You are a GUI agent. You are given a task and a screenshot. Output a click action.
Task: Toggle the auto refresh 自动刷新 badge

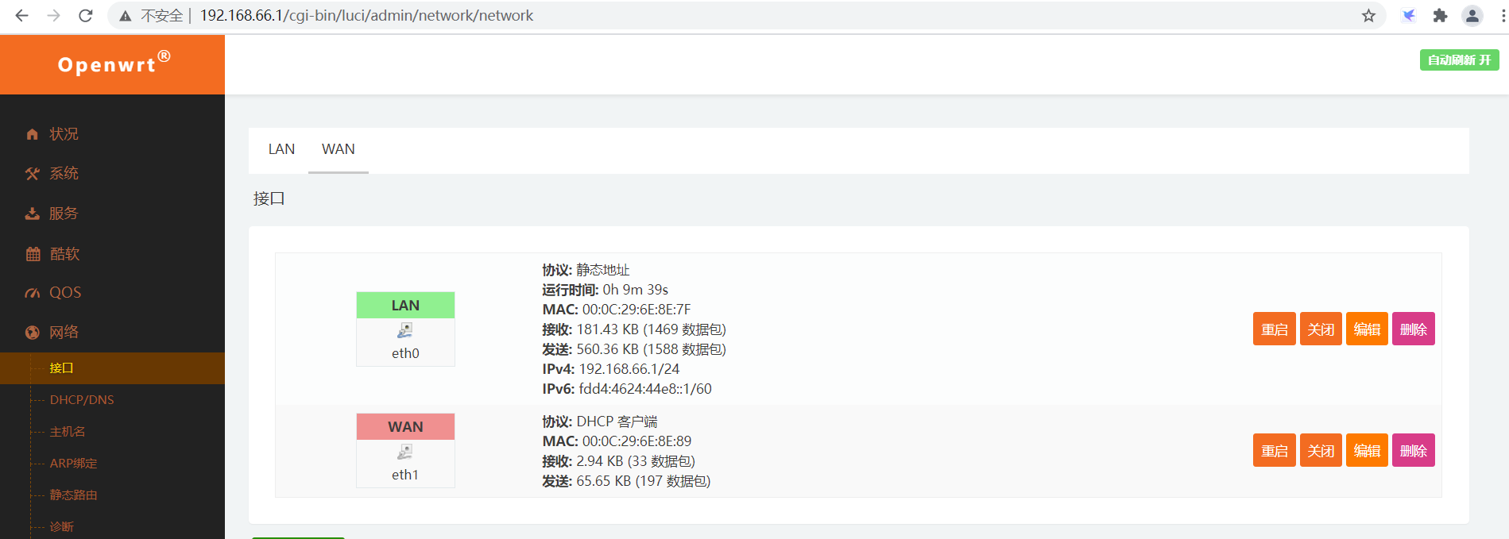coord(1459,60)
